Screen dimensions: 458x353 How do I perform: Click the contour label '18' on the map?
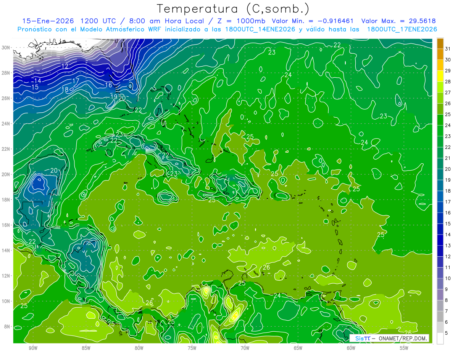click(65, 89)
